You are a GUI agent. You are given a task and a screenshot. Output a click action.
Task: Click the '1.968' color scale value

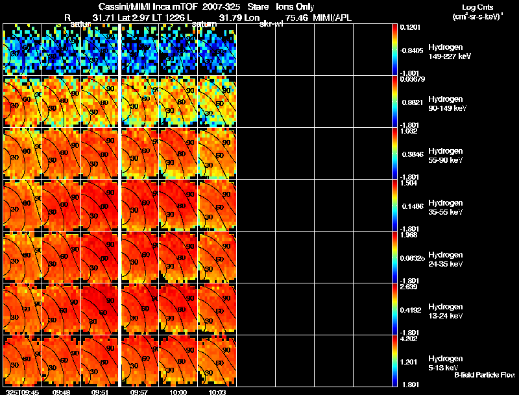[409, 235]
